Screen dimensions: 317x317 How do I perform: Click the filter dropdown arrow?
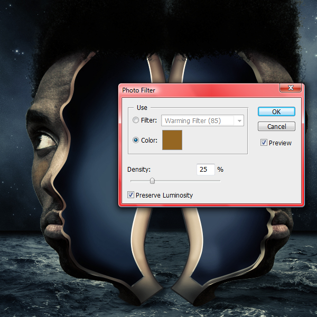pos(239,121)
